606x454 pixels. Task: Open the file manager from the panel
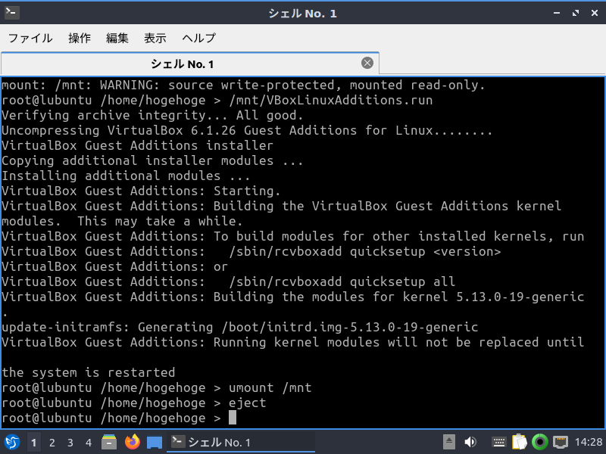pos(109,442)
